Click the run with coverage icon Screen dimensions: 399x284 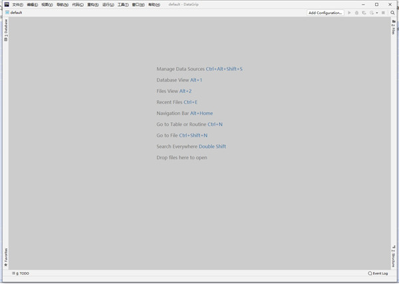pyautogui.click(x=364, y=13)
